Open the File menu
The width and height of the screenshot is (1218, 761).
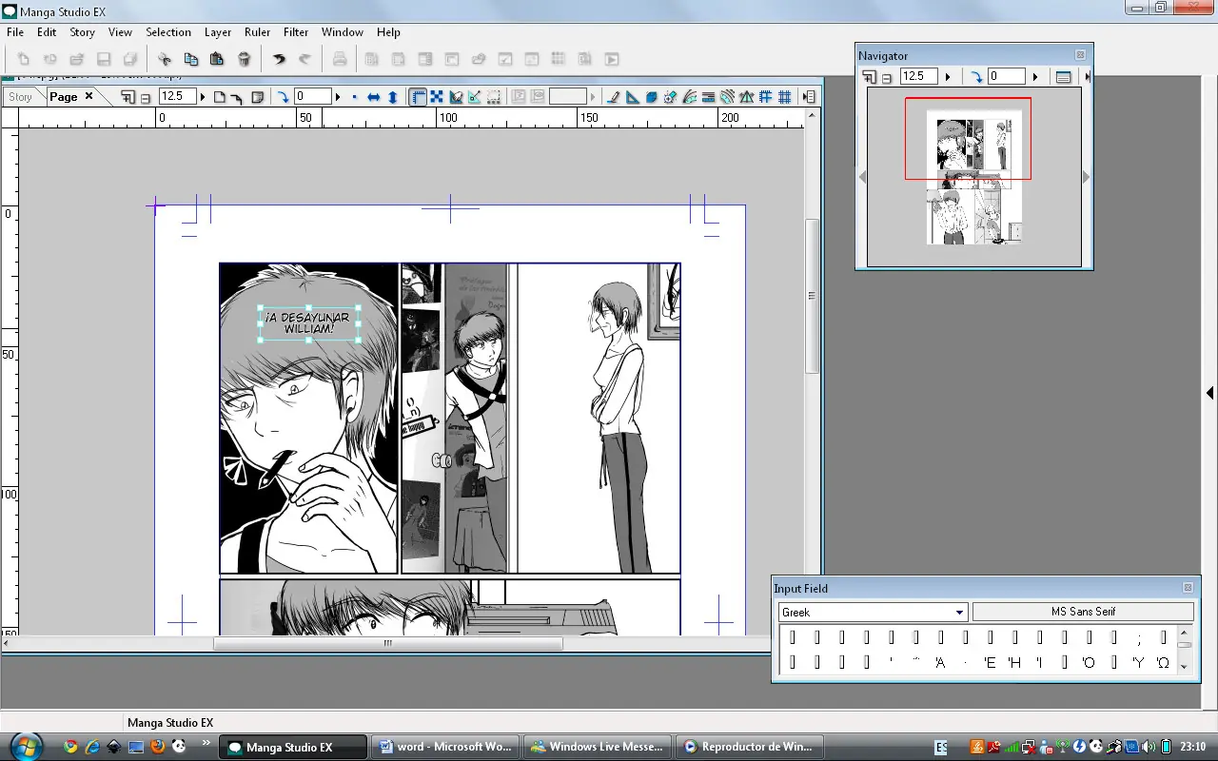coord(15,32)
